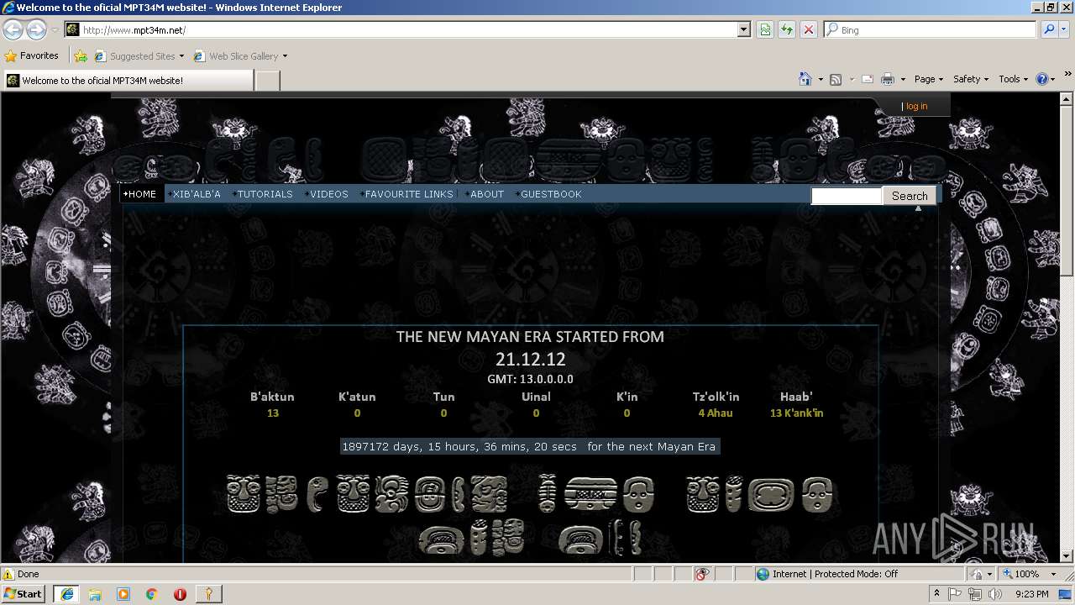
Task: Open the Safety menu dropdown
Action: pyautogui.click(x=971, y=79)
